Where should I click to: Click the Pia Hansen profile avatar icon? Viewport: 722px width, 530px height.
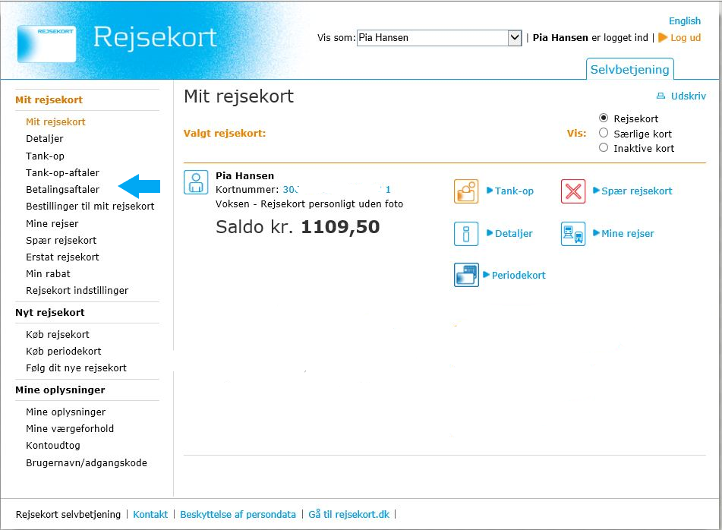196,182
